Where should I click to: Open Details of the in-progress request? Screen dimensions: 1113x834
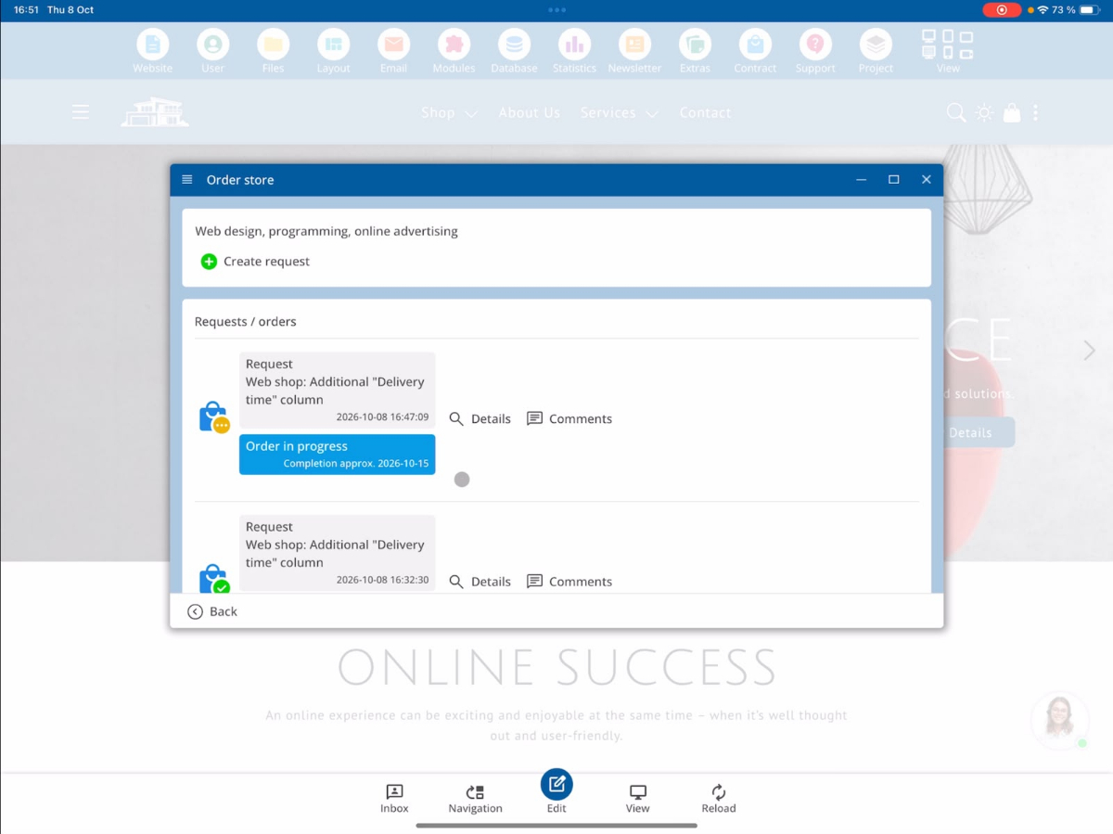pos(480,418)
